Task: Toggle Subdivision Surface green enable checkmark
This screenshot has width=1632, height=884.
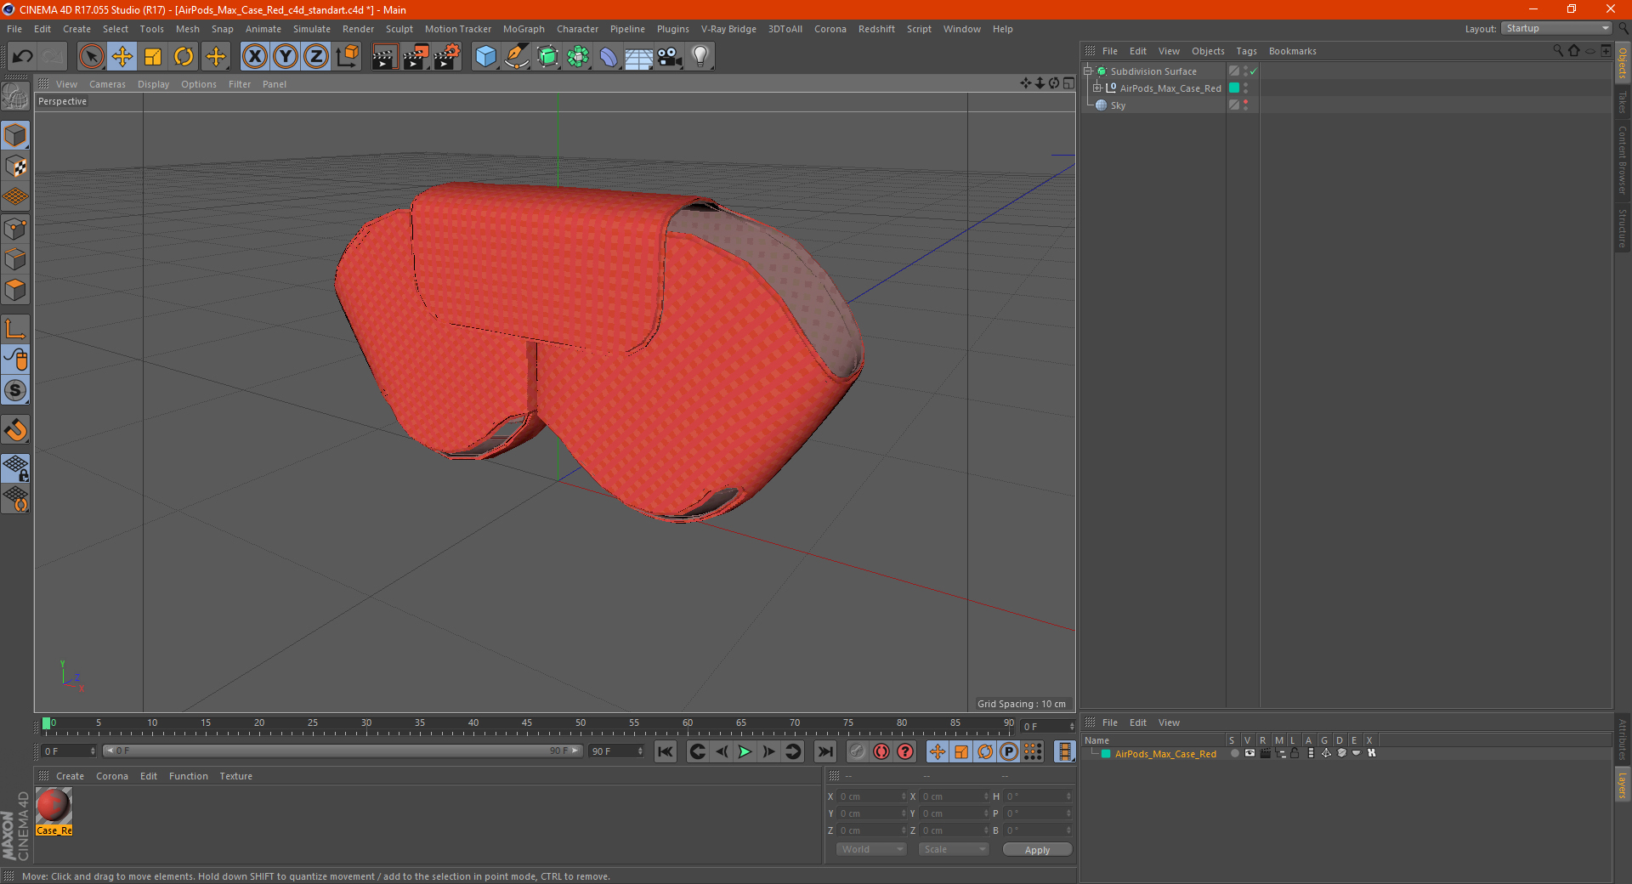Action: point(1254,71)
